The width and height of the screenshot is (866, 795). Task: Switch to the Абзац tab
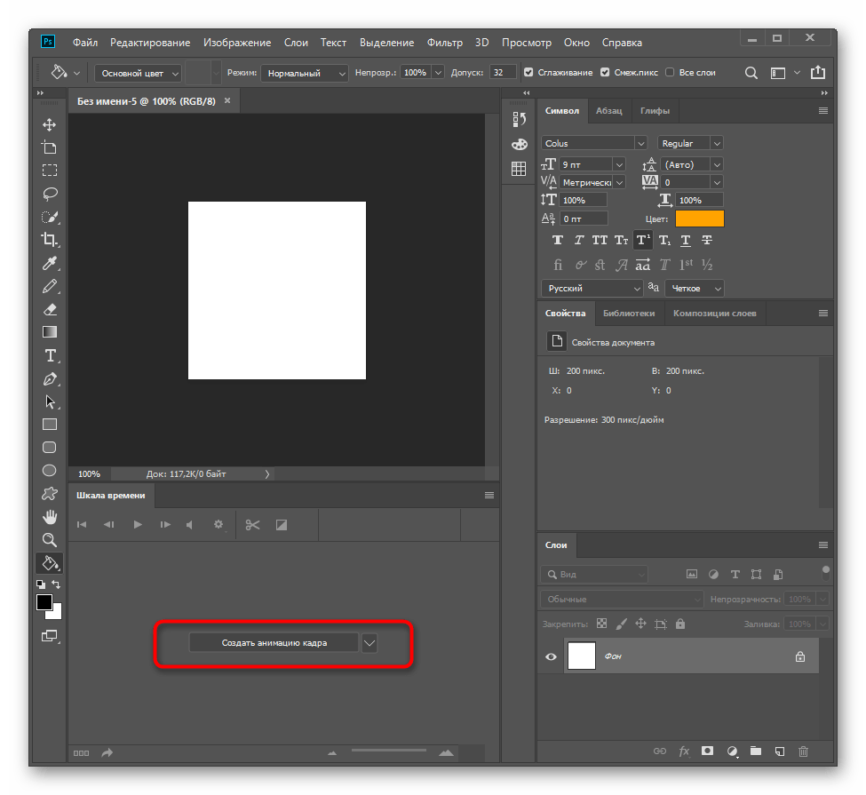[x=608, y=111]
